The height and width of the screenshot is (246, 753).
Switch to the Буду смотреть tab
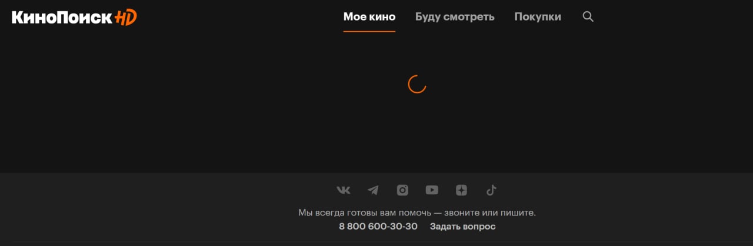coord(455,16)
